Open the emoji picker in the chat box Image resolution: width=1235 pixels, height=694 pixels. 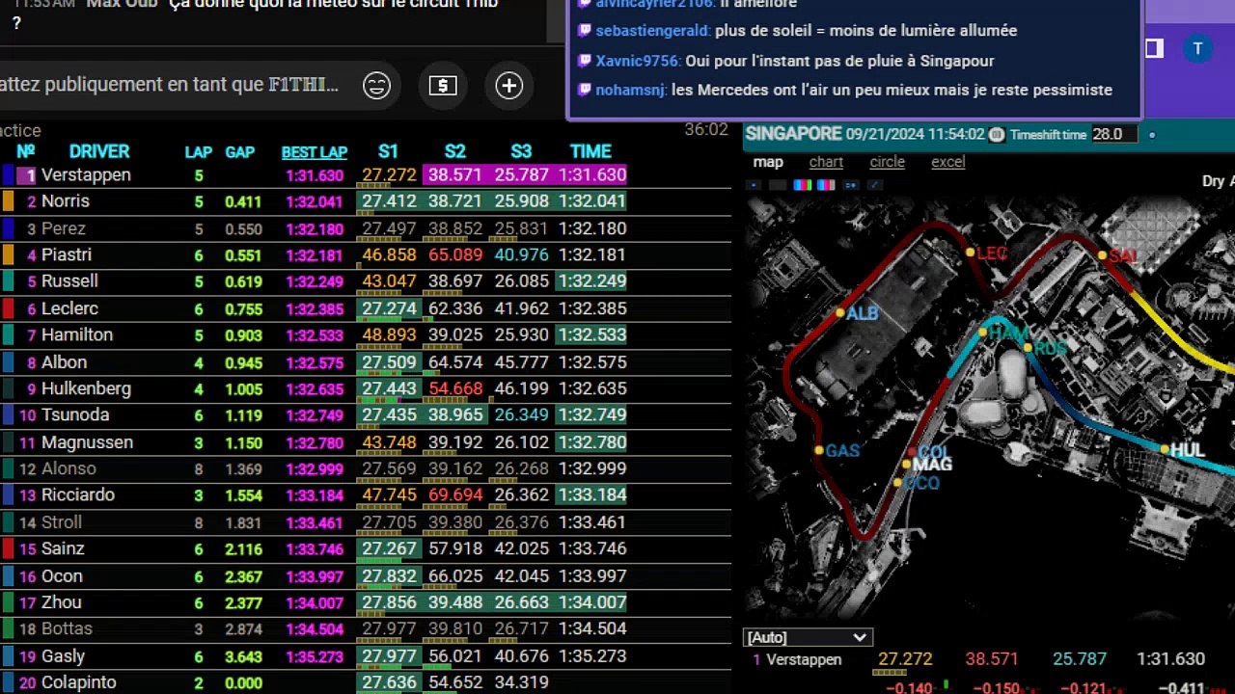[x=376, y=86]
